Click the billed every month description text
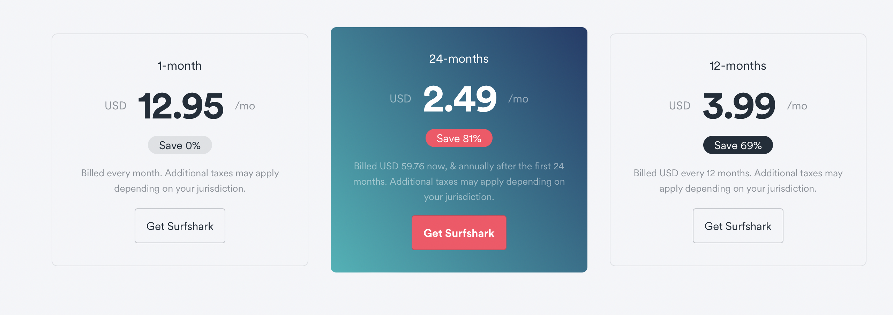Viewport: 893px width, 315px height. (x=180, y=180)
